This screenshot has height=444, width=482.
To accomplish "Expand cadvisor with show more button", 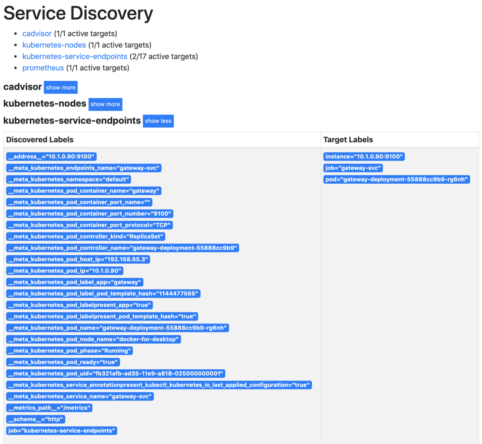I will click(x=61, y=88).
